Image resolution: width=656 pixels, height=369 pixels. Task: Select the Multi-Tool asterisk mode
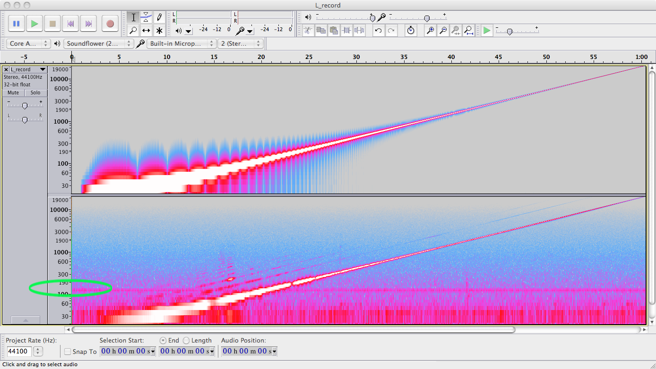(x=159, y=31)
